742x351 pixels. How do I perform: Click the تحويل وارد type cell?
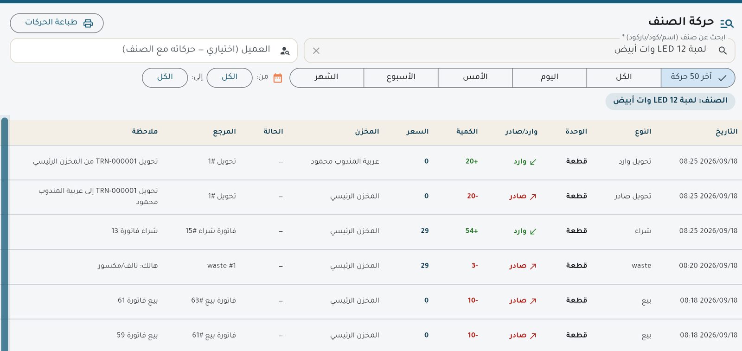point(635,161)
